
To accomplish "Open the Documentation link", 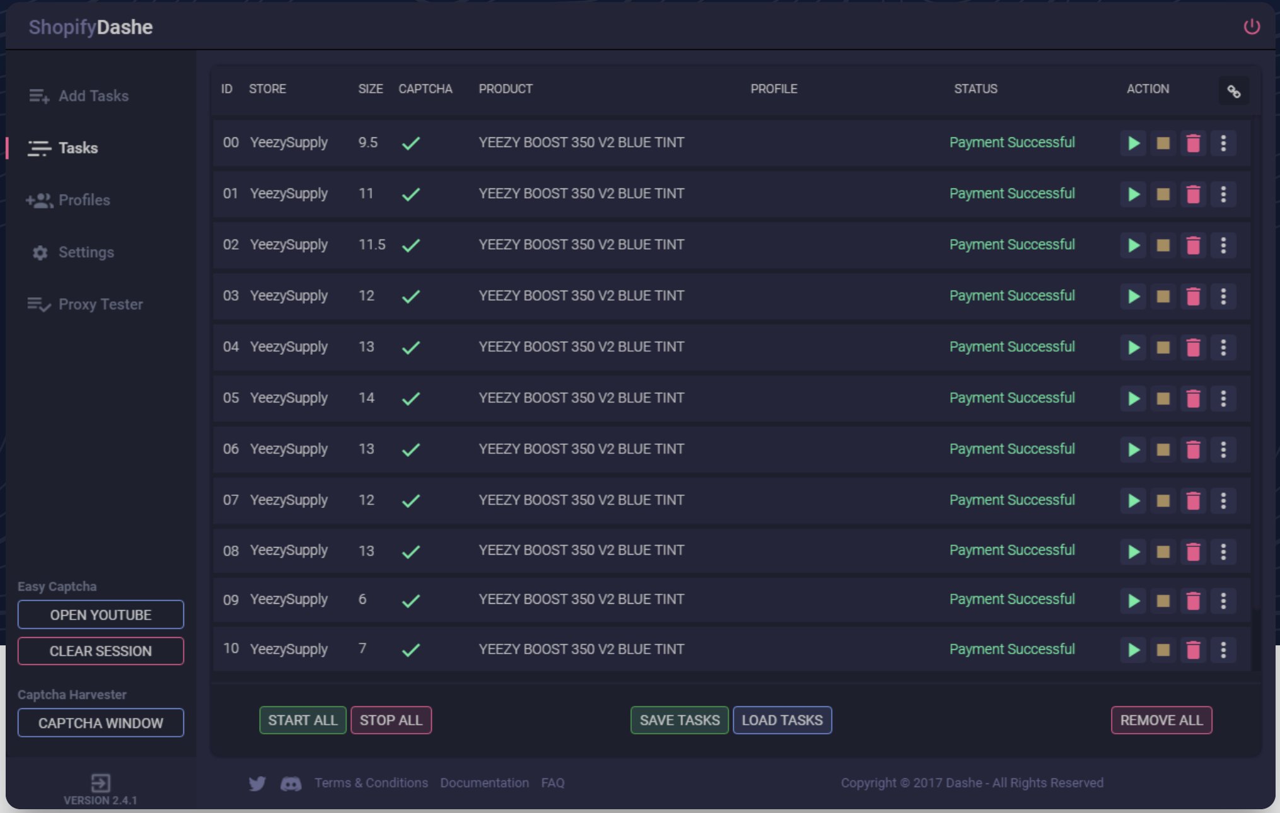I will (484, 783).
